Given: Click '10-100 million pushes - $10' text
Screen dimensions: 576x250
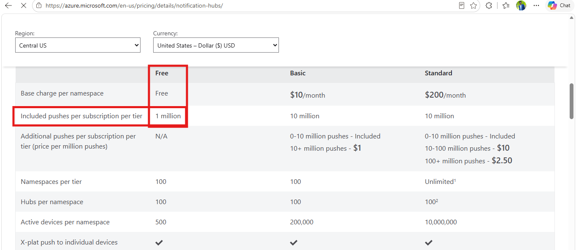Looking at the screenshot, I should [x=467, y=148].
